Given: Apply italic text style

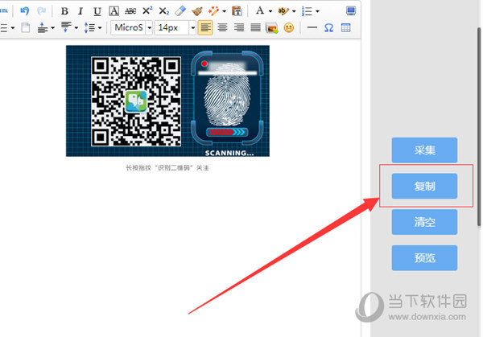Looking at the screenshot, I should pyautogui.click(x=80, y=11).
